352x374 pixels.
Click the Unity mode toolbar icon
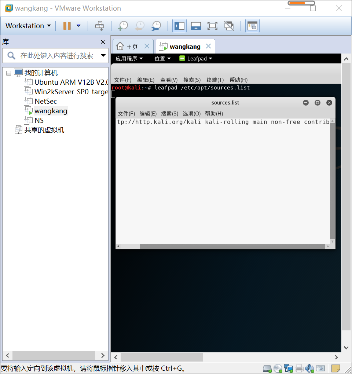229,26
